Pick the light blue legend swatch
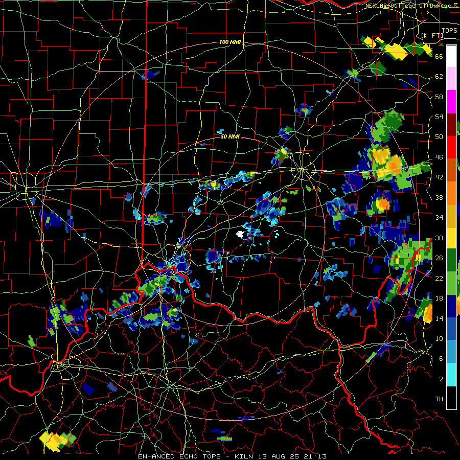Screen dimensions: 460x460 [x=451, y=352]
